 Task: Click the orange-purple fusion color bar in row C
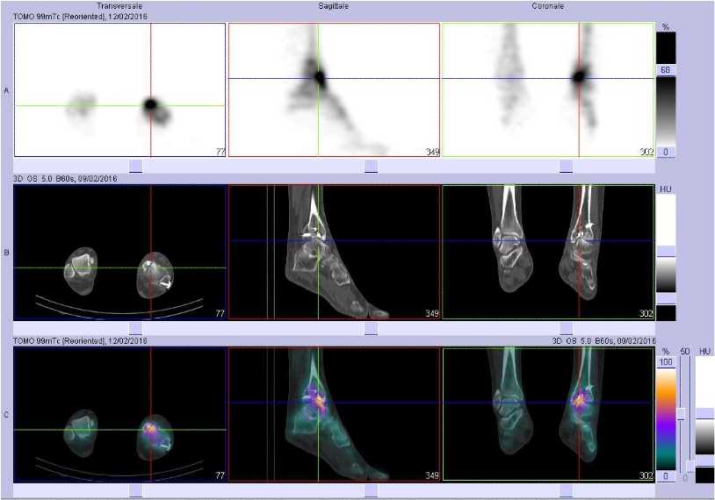666,419
